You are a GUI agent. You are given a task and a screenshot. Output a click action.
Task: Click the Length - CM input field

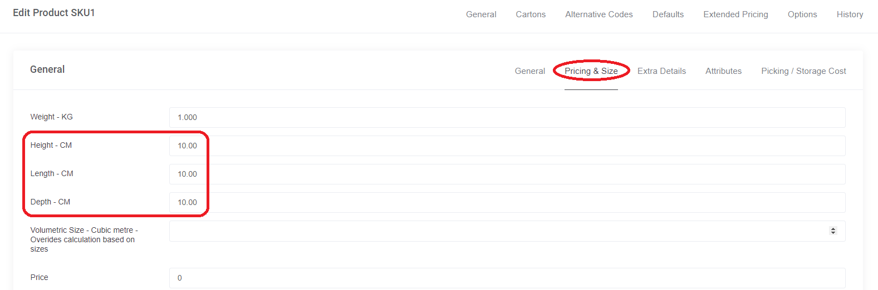[507, 174]
